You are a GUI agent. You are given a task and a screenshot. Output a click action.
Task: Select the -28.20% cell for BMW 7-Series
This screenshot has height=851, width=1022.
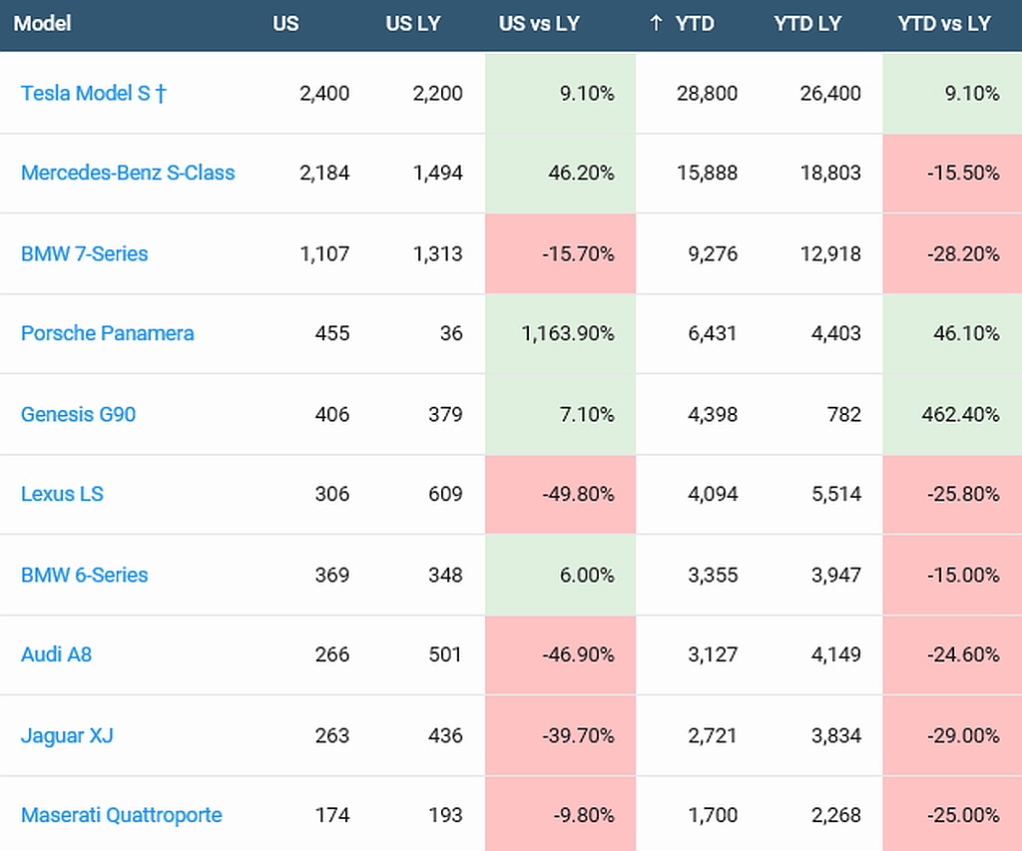pos(952,253)
